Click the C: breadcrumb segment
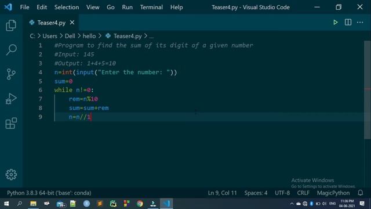Viewport: 371px width, 209px height. pyautogui.click(x=32, y=36)
